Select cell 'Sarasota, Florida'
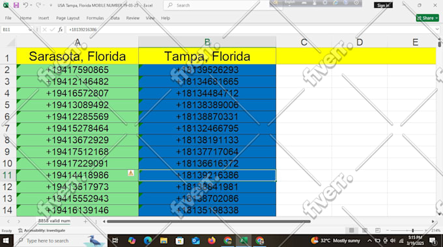Screen dimensions: 443x247 [78, 56]
